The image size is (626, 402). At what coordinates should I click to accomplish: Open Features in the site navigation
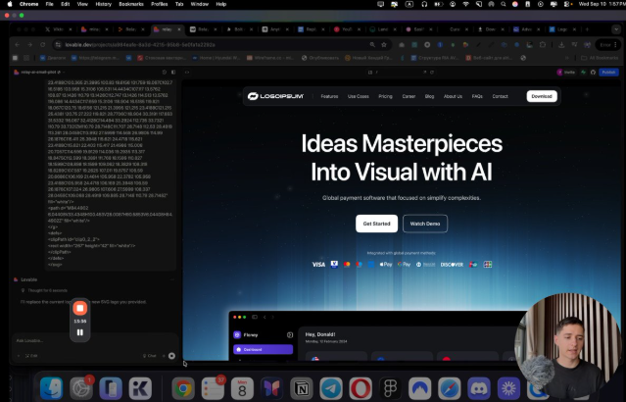tap(329, 96)
